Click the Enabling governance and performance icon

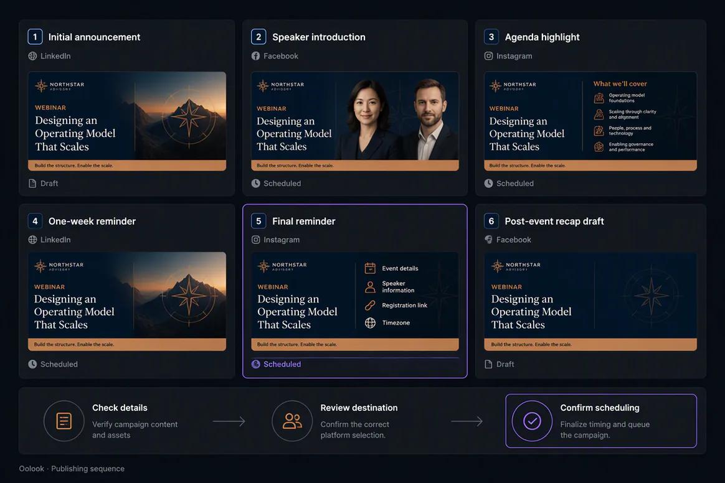click(599, 147)
